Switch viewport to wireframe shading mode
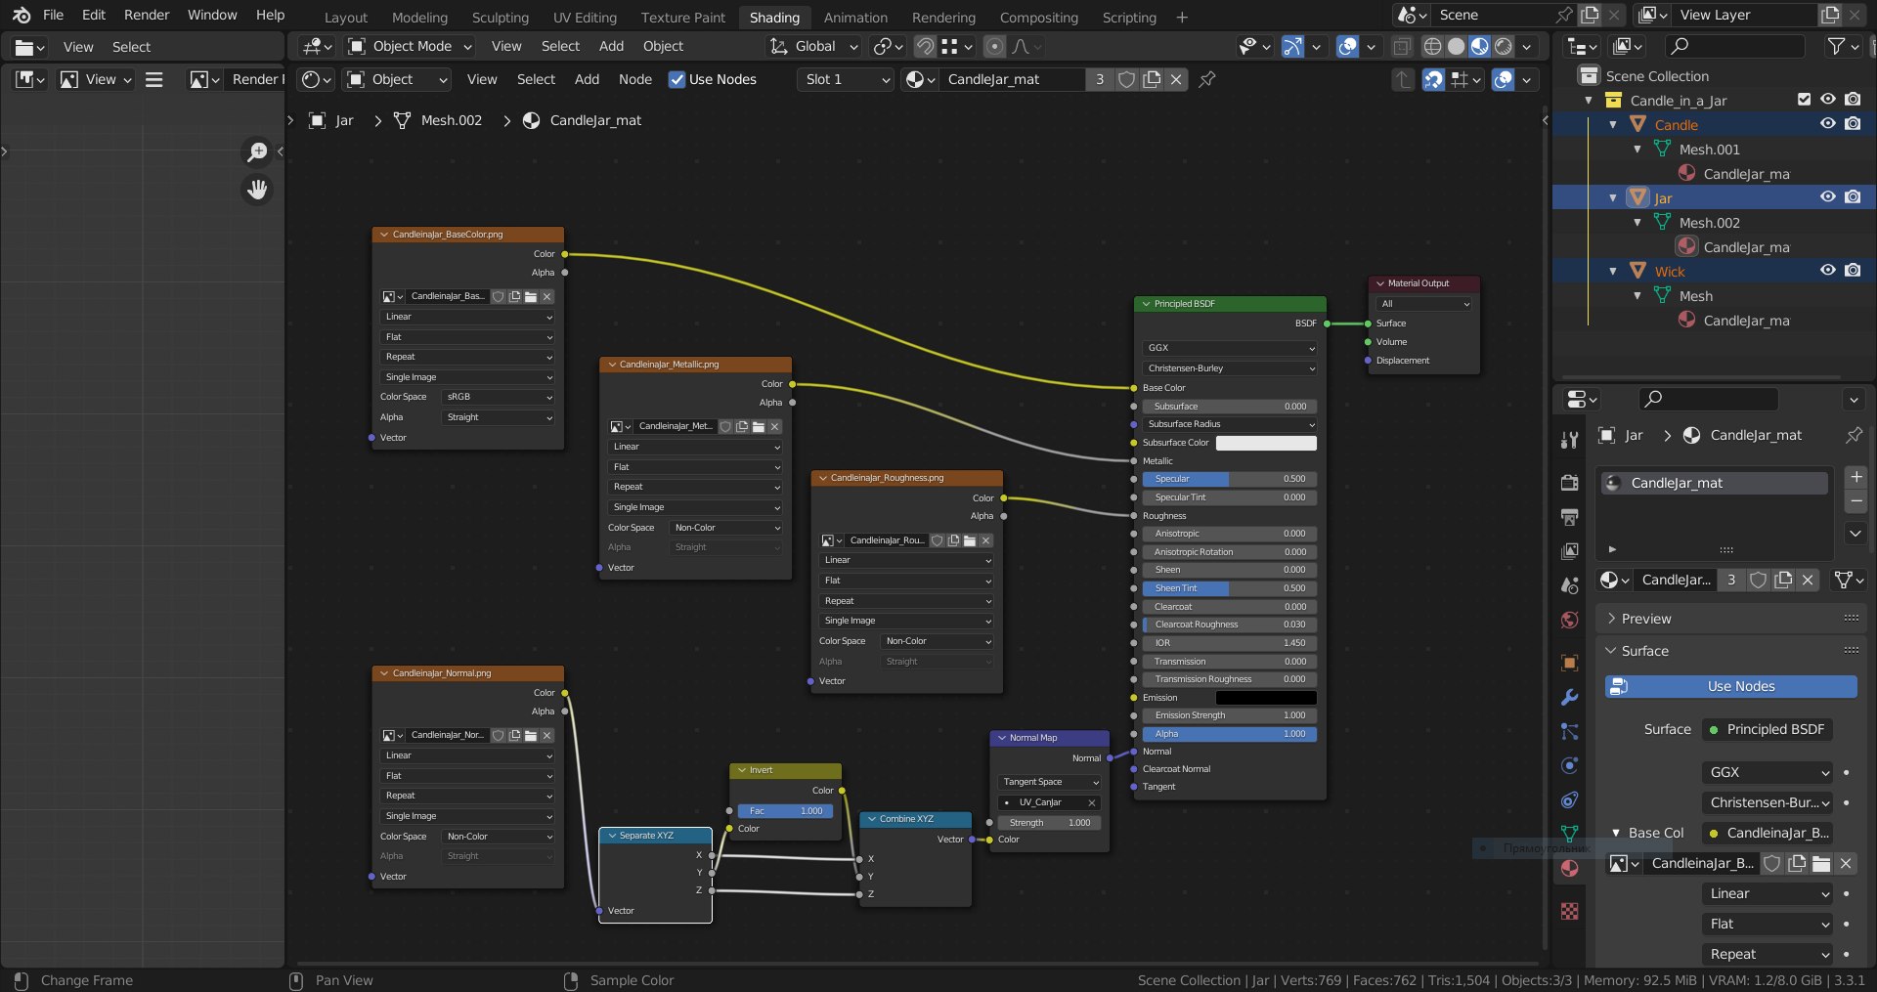This screenshot has height=992, width=1877. 1432,46
